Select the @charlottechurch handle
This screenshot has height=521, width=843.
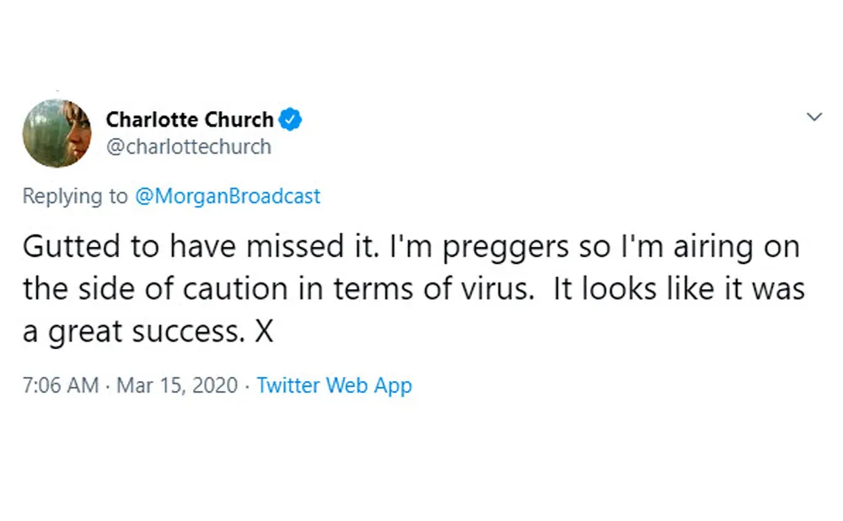[x=188, y=146]
